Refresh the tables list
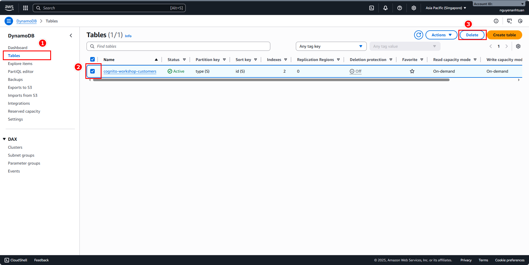Image resolution: width=529 pixels, height=265 pixels. point(419,35)
